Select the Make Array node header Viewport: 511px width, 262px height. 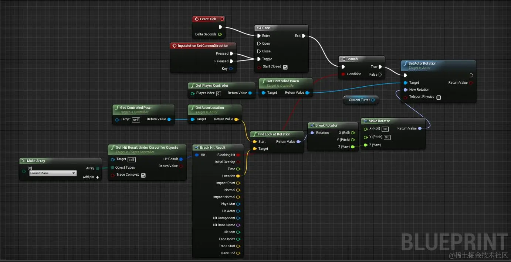60,161
